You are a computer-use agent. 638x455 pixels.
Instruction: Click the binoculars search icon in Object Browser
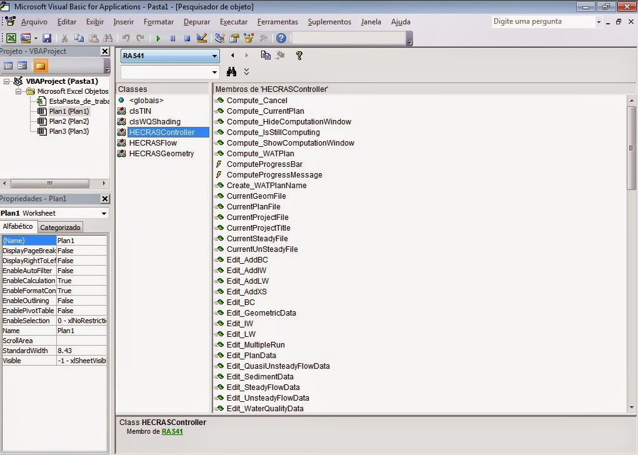(x=232, y=72)
